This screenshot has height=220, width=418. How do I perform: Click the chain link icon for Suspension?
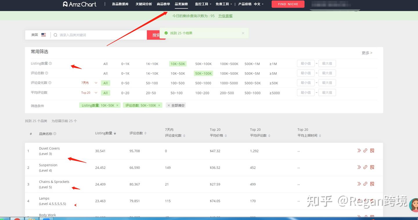pos(365,167)
